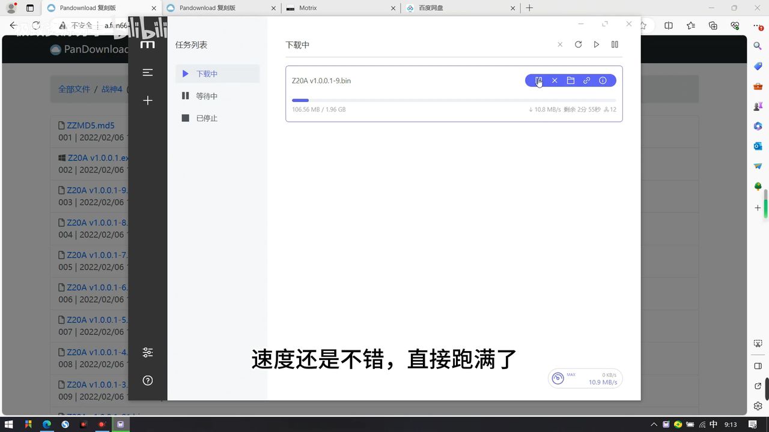This screenshot has height=432, width=769.
Task: Open Edge sidebar search
Action: 758,46
